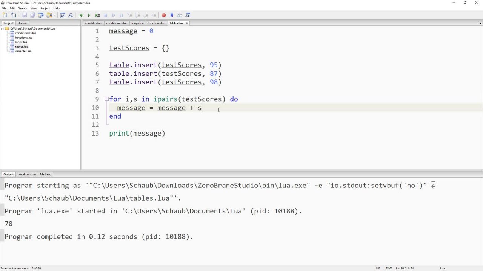Open the stack window view

(x=179, y=15)
